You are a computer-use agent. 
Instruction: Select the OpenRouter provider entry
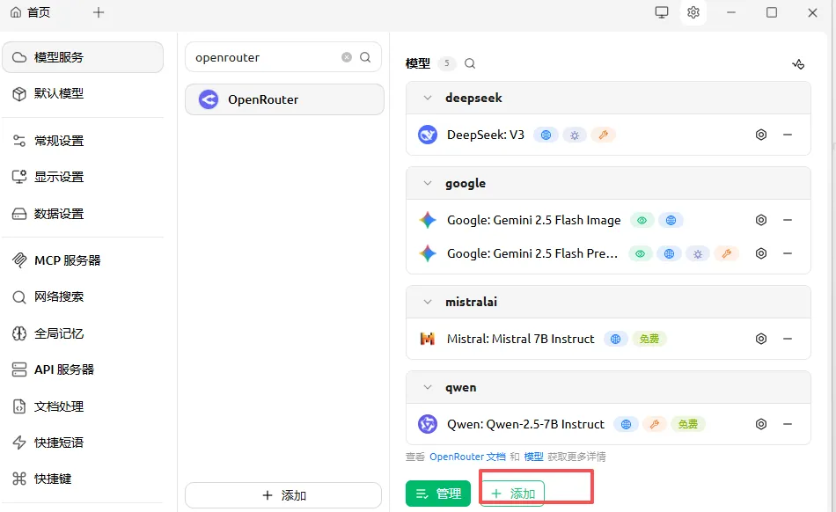pos(285,99)
